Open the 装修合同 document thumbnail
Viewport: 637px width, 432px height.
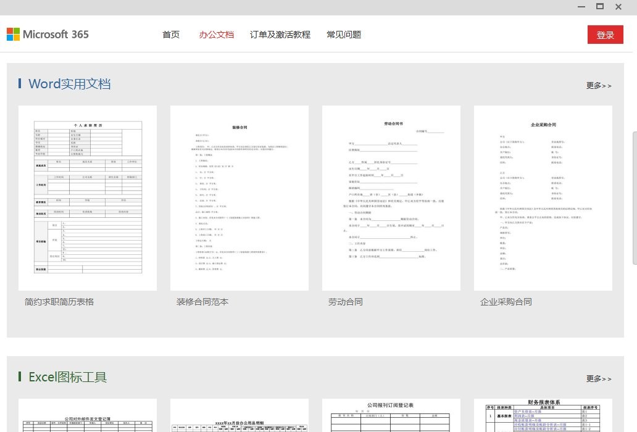pos(239,197)
